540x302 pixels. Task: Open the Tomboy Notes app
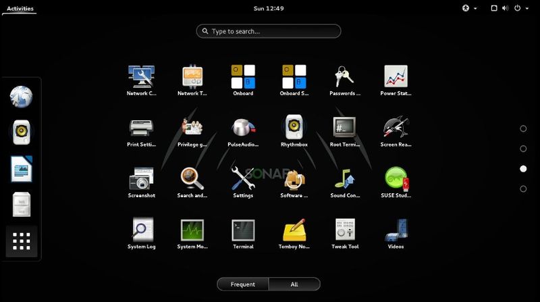(294, 233)
